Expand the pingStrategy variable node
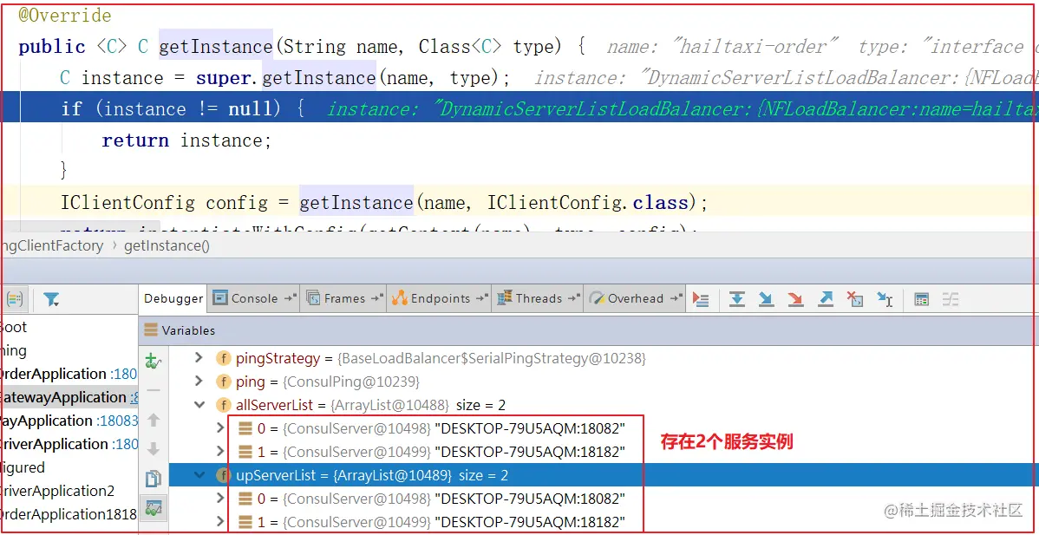 coord(198,358)
